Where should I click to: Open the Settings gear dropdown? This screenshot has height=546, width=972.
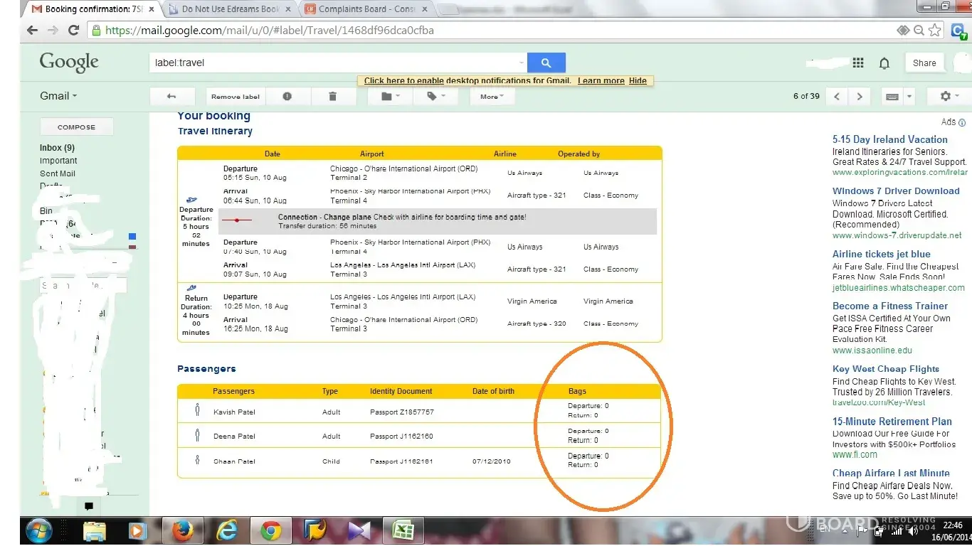949,97
